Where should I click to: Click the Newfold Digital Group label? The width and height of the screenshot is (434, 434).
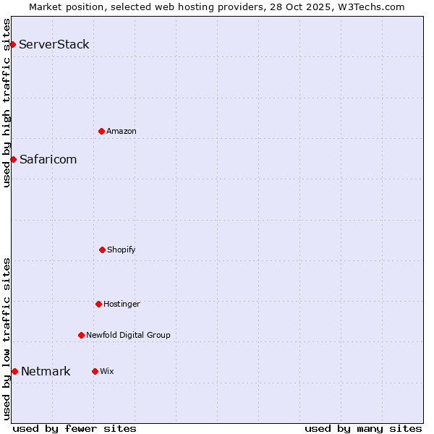tap(128, 335)
